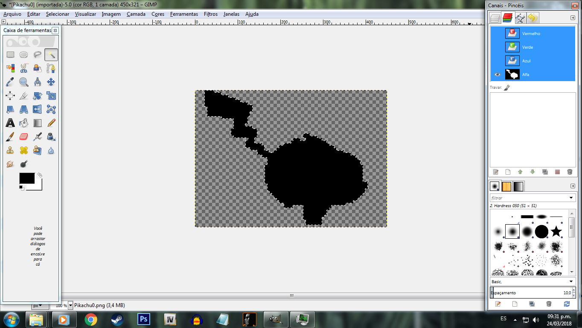Switch to the Layers tab in dock
582x328 pixels.
click(x=495, y=18)
